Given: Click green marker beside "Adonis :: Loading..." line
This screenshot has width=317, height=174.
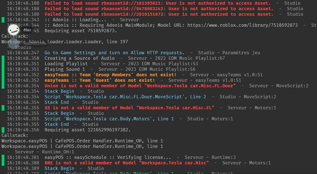Looking at the screenshot, I should [3, 20].
